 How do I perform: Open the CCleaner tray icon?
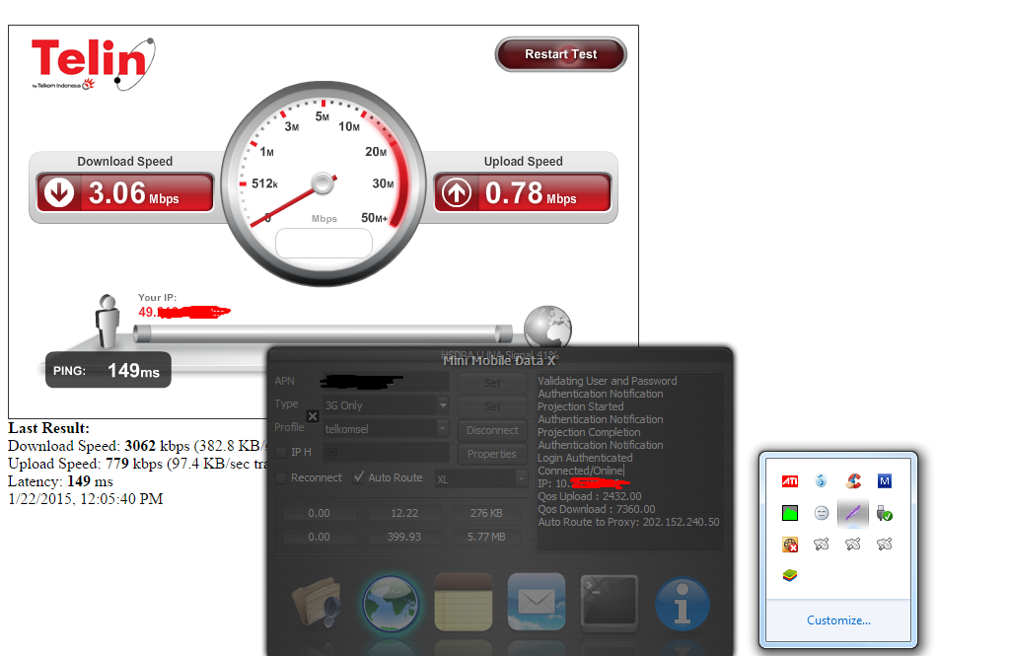(853, 480)
